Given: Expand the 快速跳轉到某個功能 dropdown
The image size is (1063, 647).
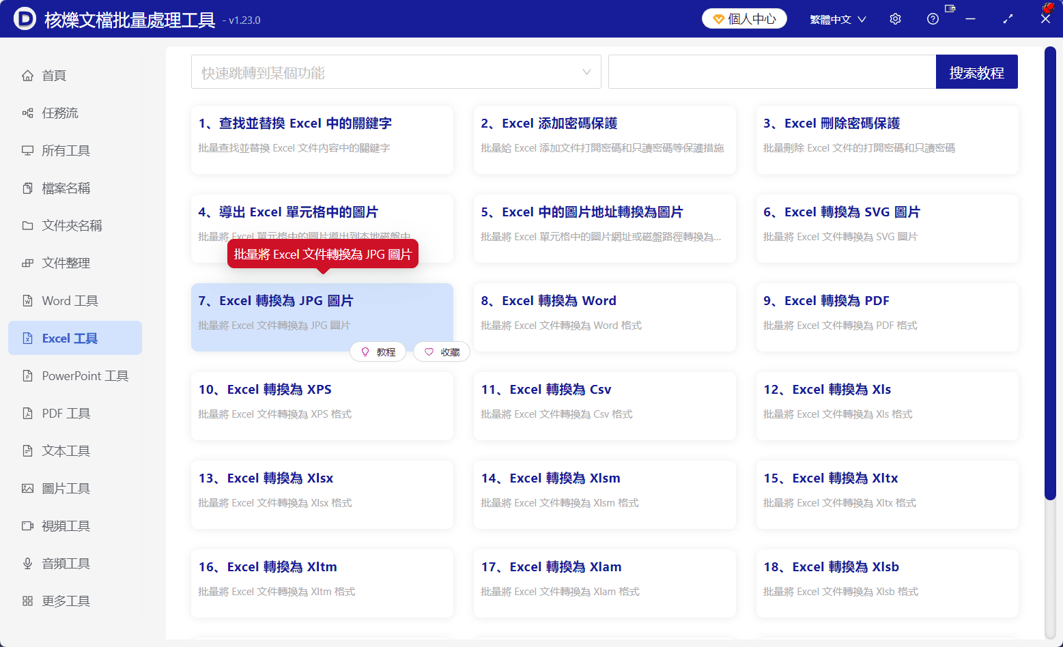Looking at the screenshot, I should point(396,72).
